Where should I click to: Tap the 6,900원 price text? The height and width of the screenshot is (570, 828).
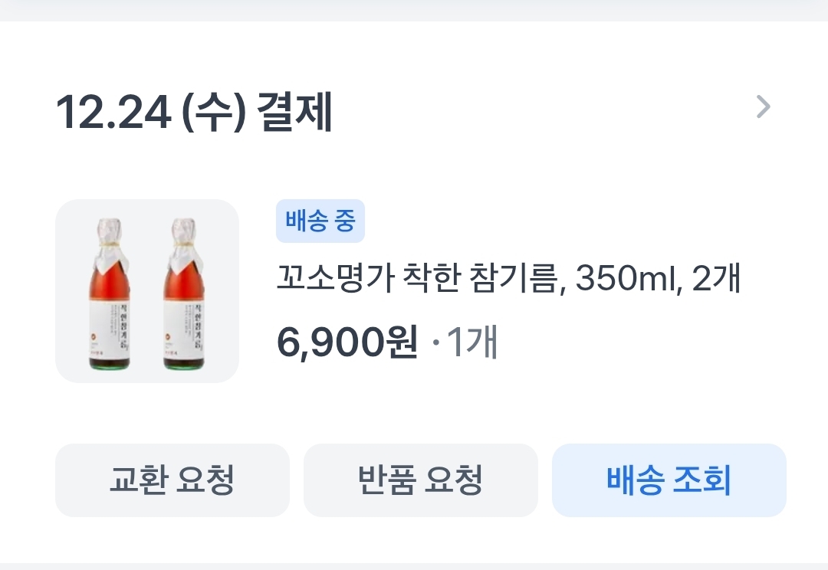tap(347, 342)
